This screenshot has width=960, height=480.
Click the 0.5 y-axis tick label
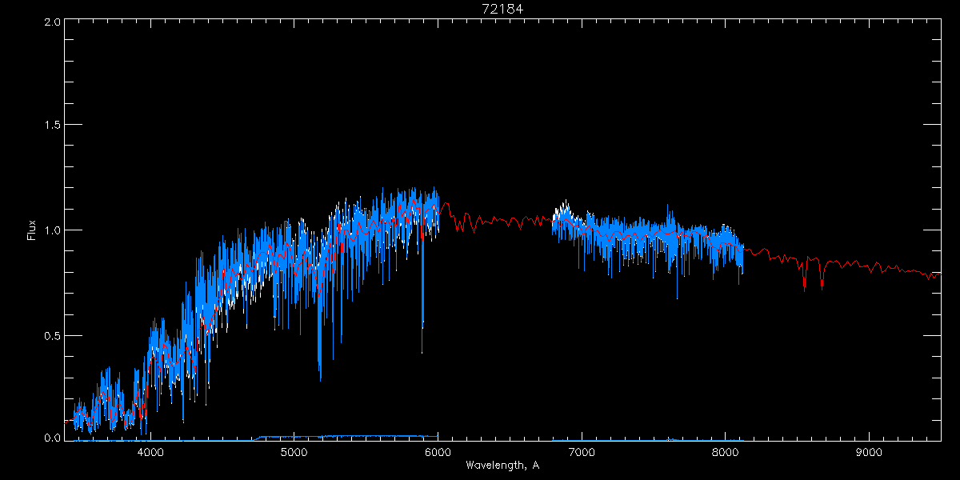[53, 335]
